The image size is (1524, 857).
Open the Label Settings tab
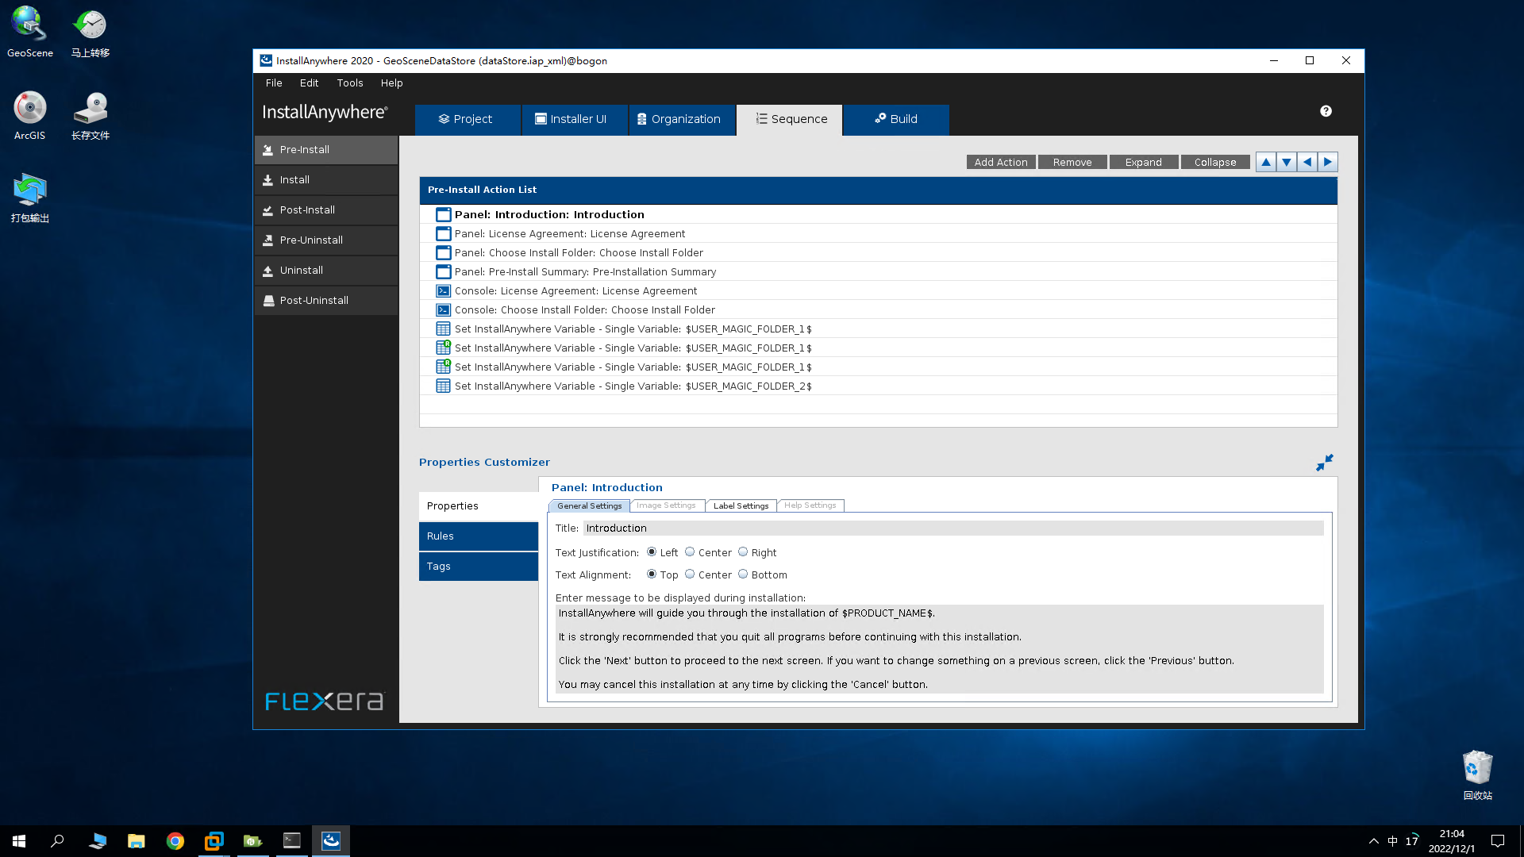[x=741, y=506]
